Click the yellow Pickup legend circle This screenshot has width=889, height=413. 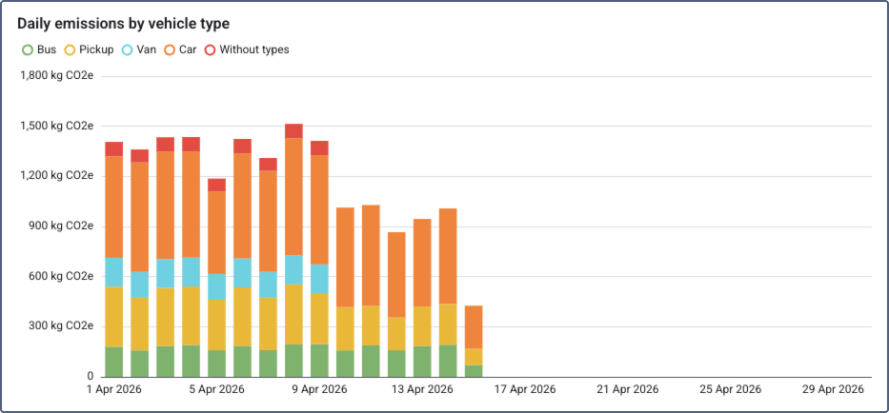[69, 49]
